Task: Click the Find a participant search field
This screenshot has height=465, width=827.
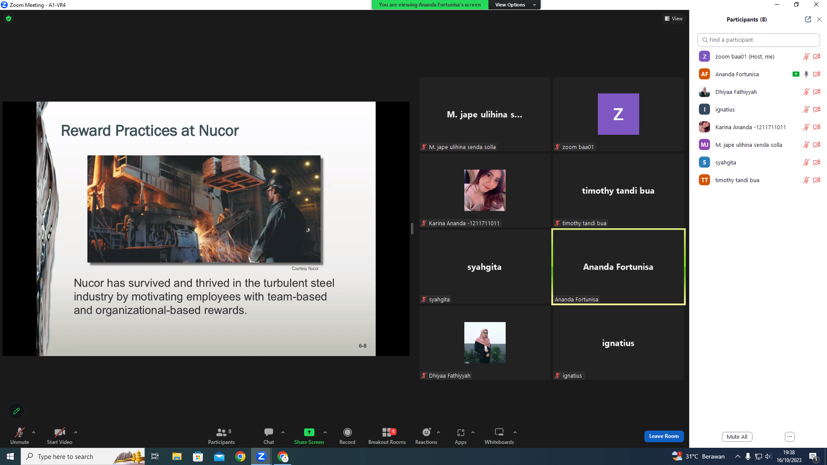Action: pos(759,40)
